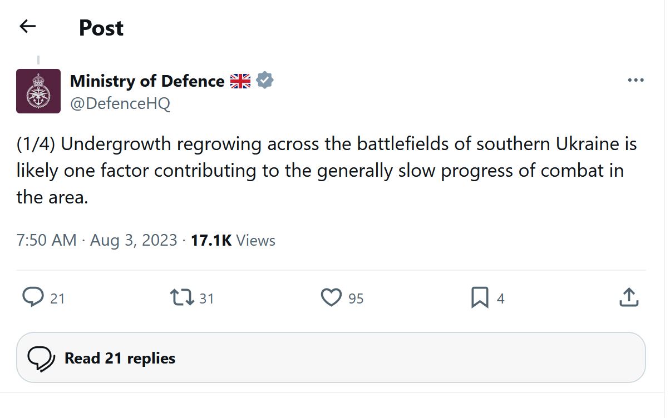Click the like count 95
670x418 pixels.
(356, 298)
